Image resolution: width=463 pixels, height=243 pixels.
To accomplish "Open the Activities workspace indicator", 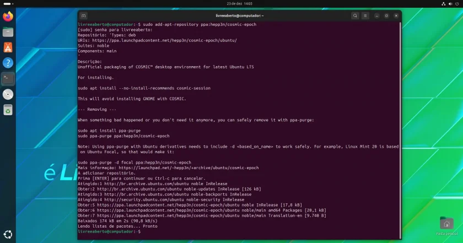I will point(8,3).
